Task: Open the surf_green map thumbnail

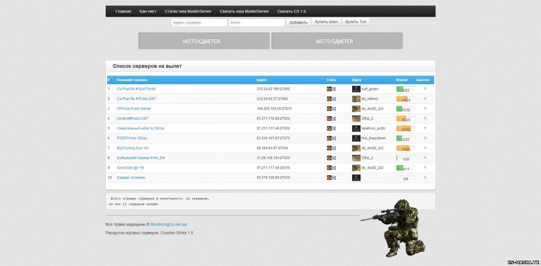Action: click(x=356, y=89)
